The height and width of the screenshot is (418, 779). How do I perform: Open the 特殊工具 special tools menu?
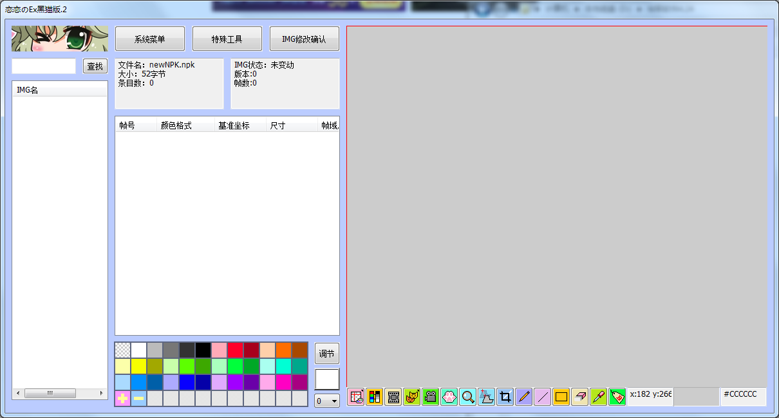pos(227,39)
